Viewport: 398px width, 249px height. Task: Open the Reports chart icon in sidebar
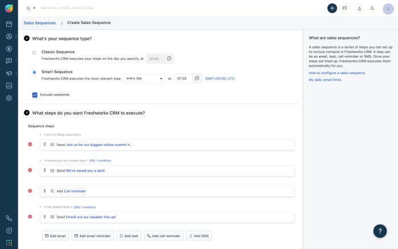coord(9,85)
